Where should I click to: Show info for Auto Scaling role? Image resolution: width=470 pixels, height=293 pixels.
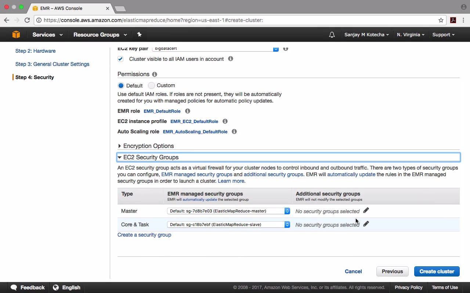coord(234,131)
